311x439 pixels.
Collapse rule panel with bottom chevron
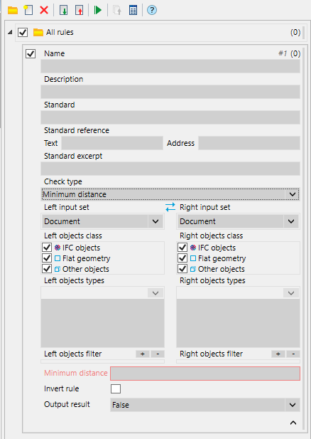[x=293, y=423]
